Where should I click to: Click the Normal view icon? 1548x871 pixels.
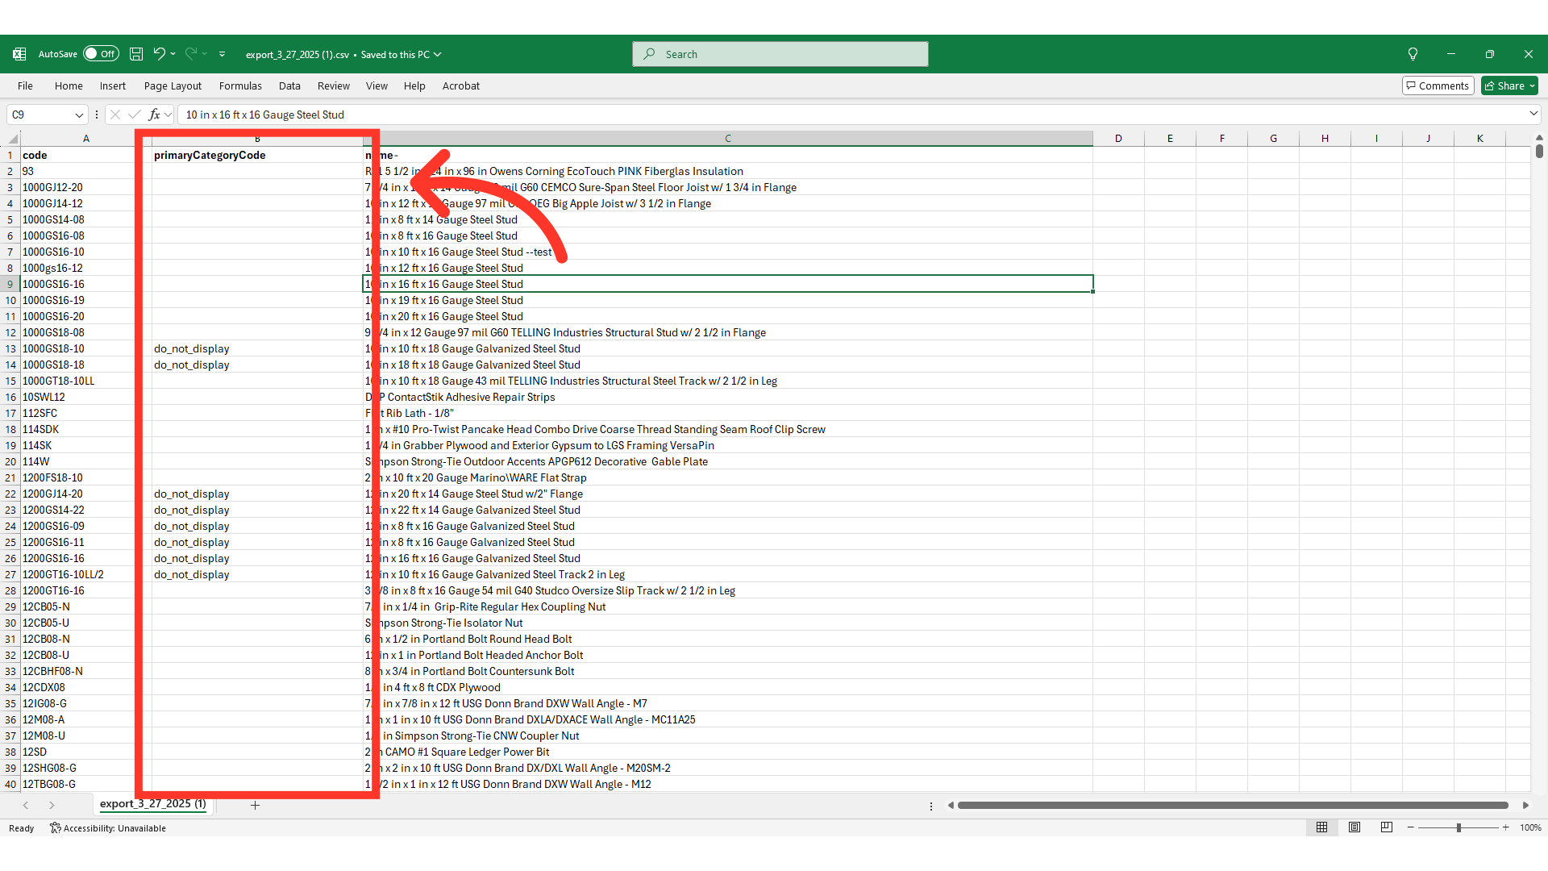1322,827
